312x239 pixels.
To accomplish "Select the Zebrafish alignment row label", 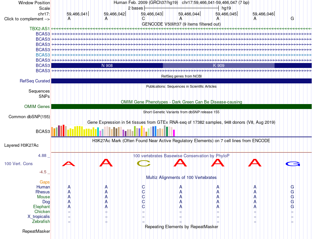I will (41, 221).
